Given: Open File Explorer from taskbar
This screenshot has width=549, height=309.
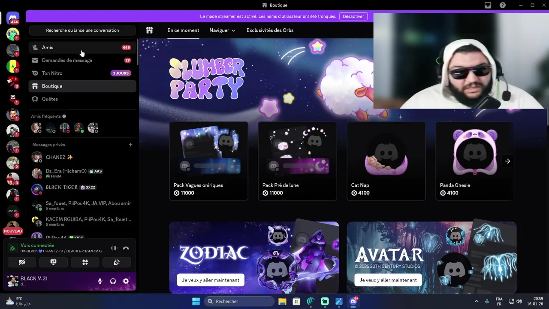Looking at the screenshot, I should (282, 301).
